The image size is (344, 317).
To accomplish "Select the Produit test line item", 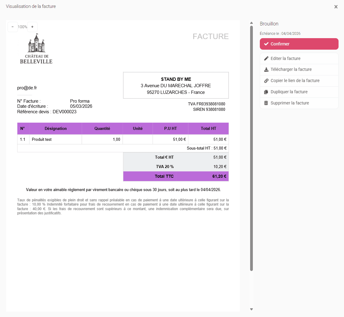I will click(42, 140).
